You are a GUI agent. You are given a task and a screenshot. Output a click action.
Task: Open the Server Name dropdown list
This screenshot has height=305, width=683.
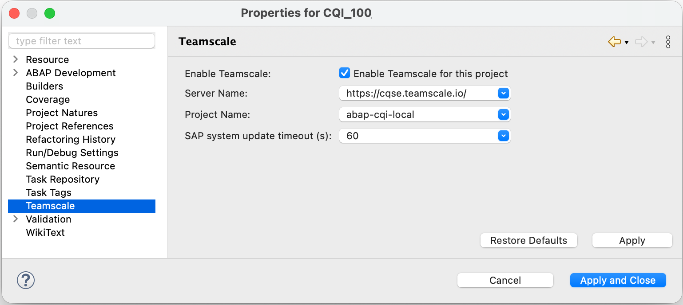tap(503, 93)
